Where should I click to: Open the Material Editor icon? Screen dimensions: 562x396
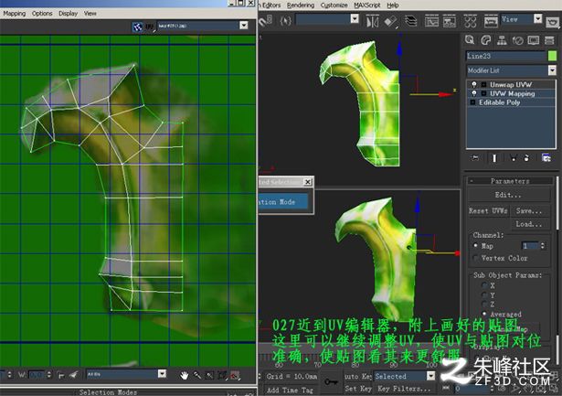pos(470,22)
